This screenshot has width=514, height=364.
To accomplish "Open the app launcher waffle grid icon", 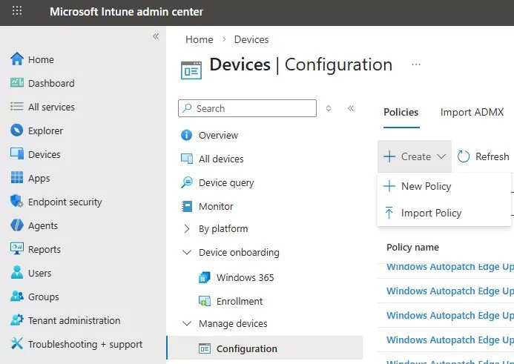I will [17, 11].
